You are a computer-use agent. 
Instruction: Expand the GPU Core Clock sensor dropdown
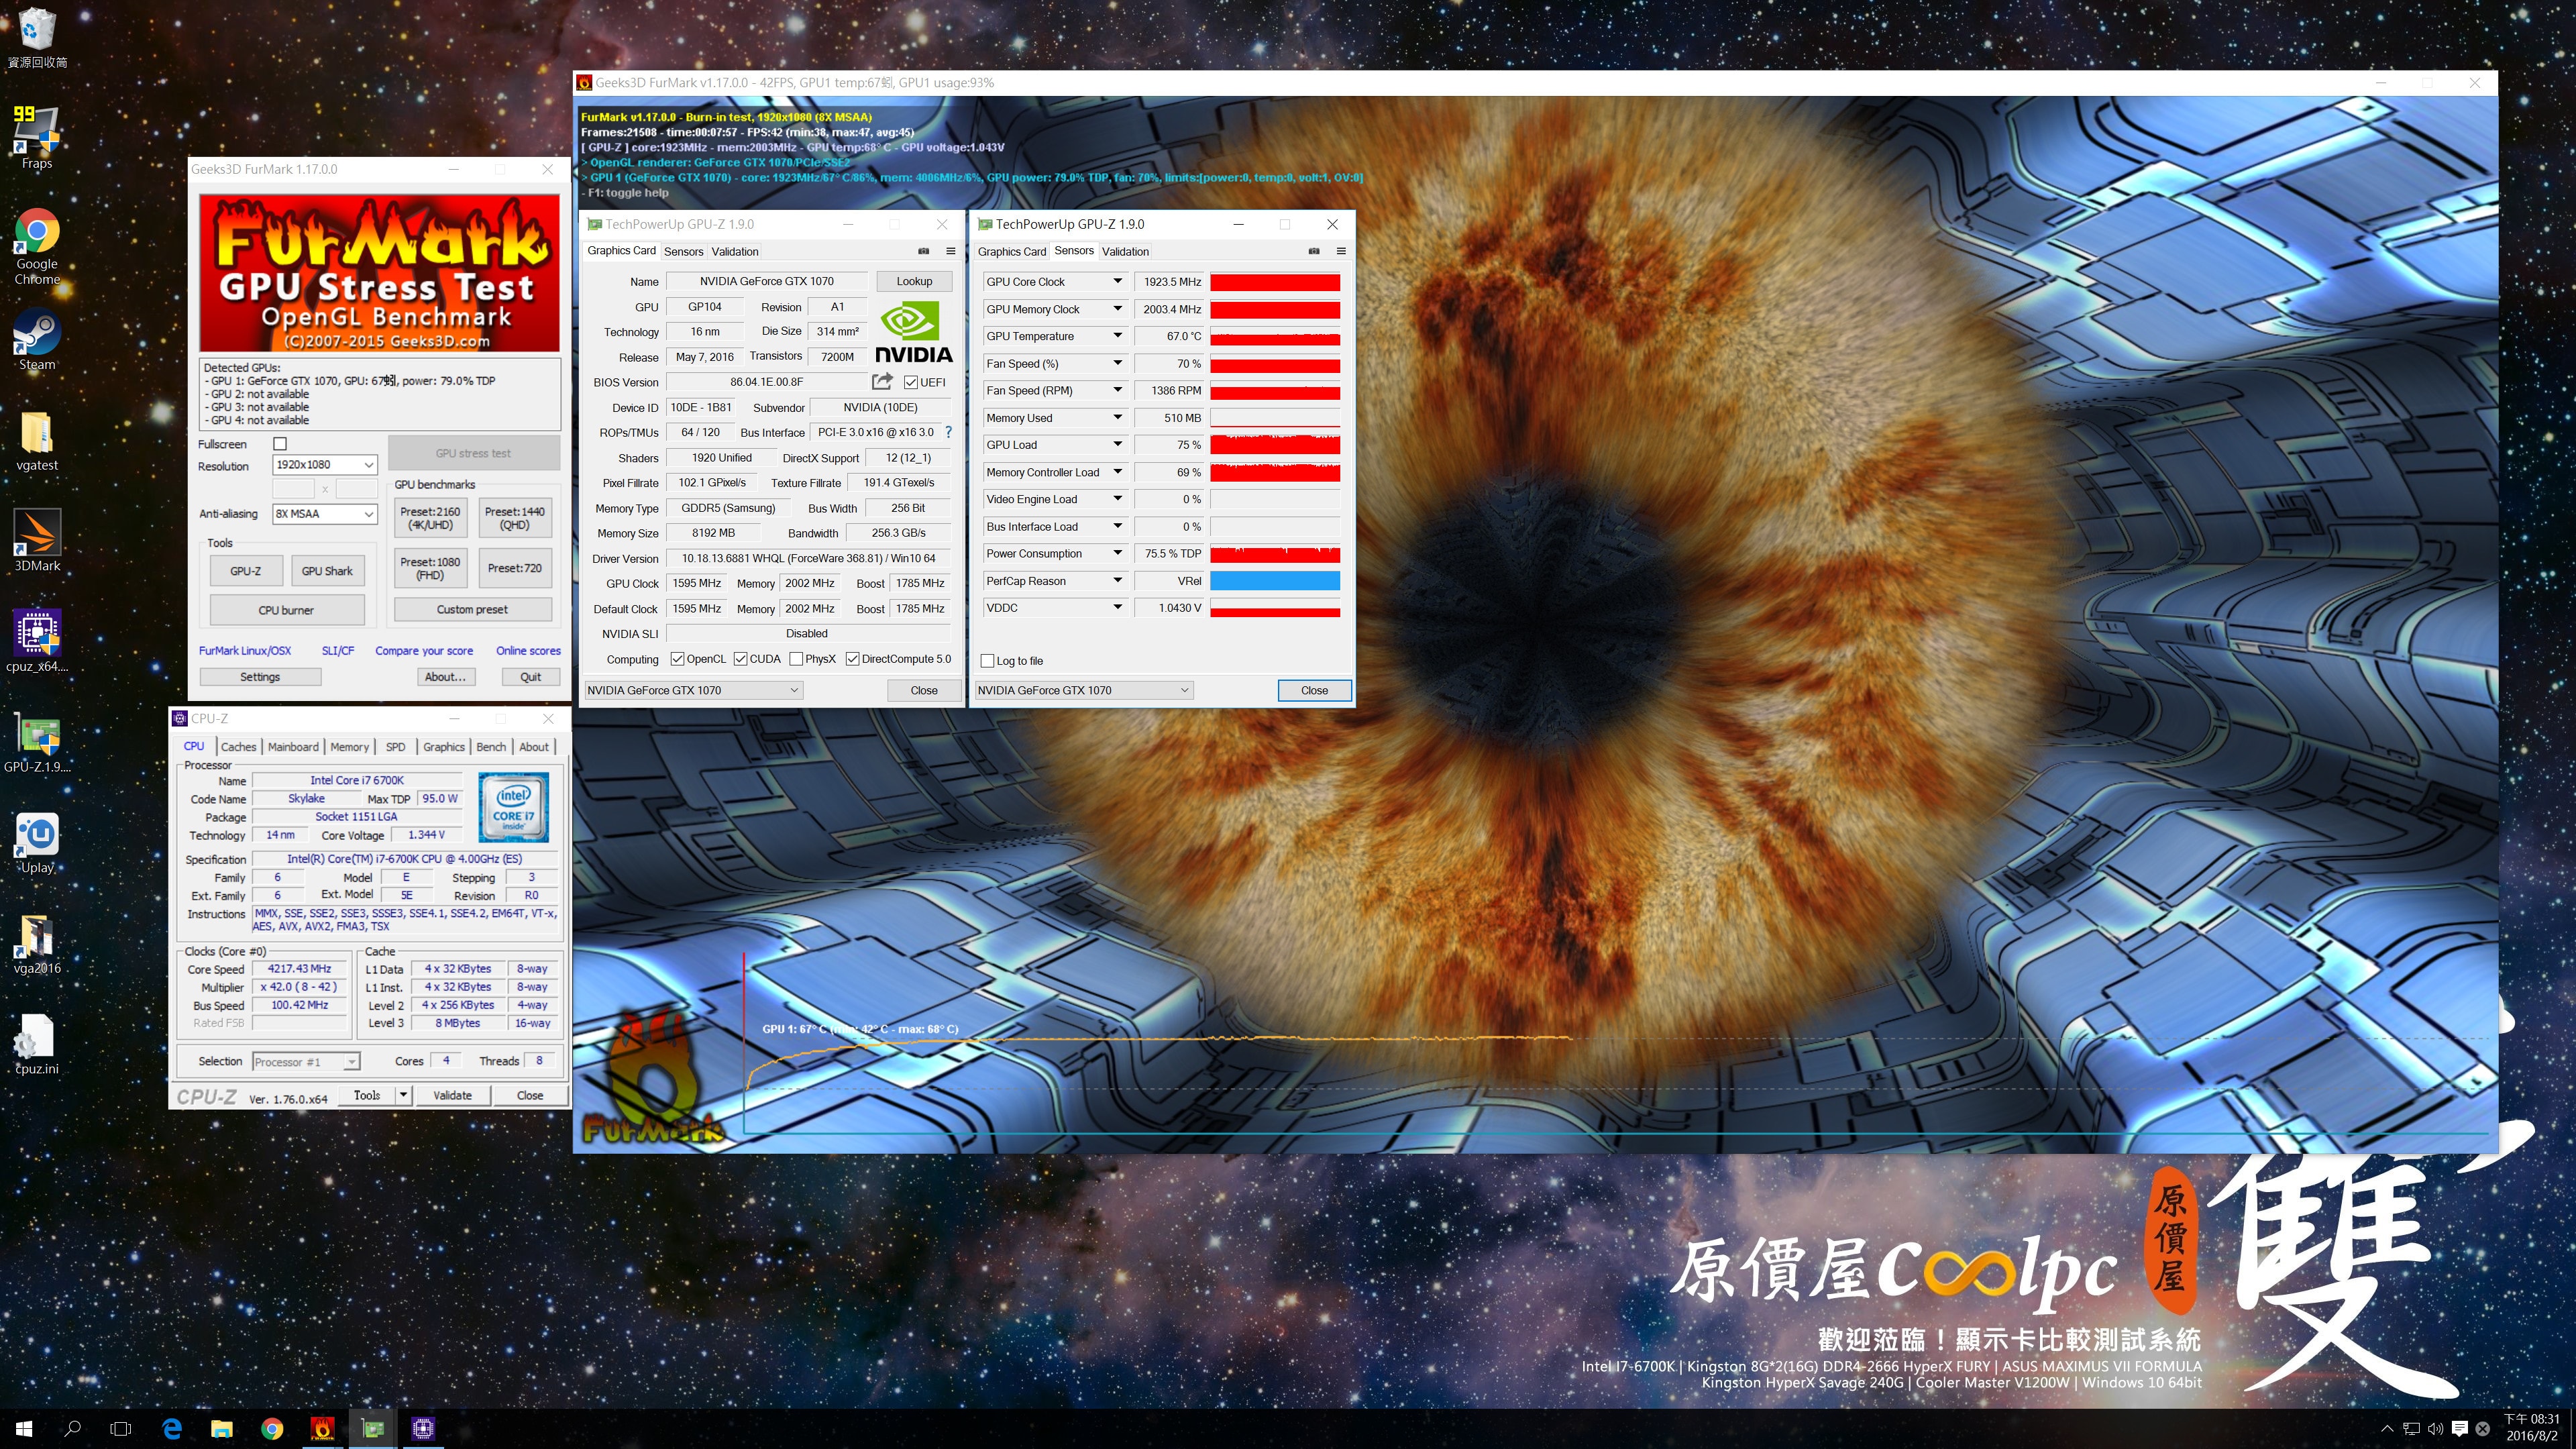point(1117,281)
